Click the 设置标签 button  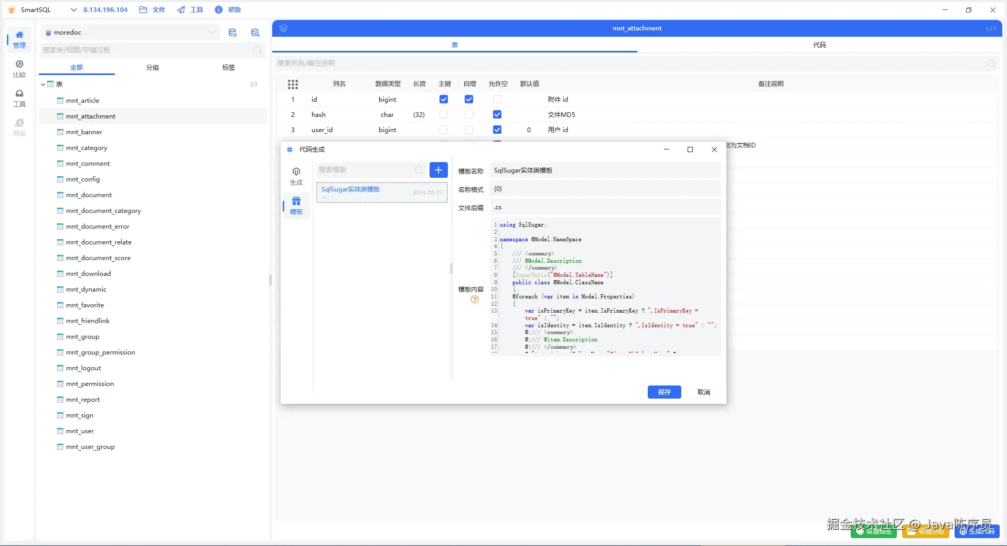coord(874,531)
